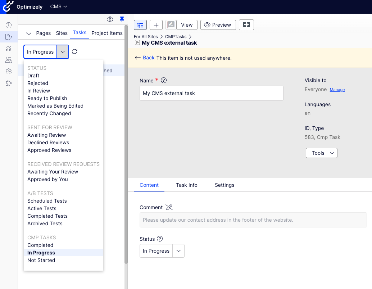Expand the CMS product switcher dropdown
The width and height of the screenshot is (372, 289).
click(59, 6)
